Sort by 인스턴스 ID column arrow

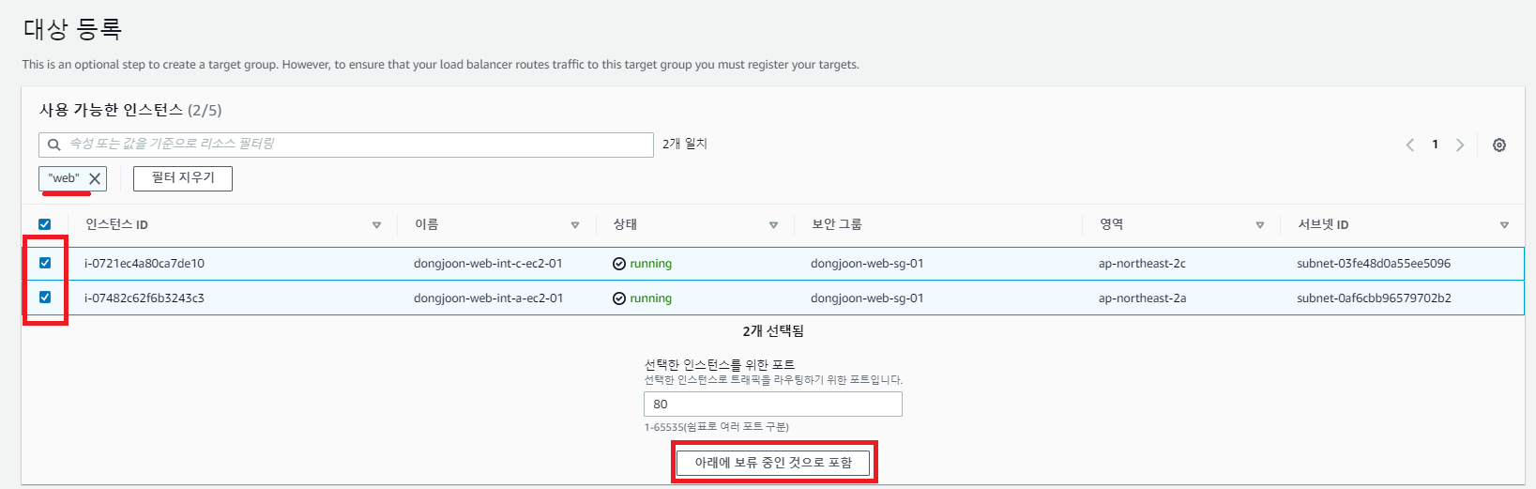(x=376, y=225)
